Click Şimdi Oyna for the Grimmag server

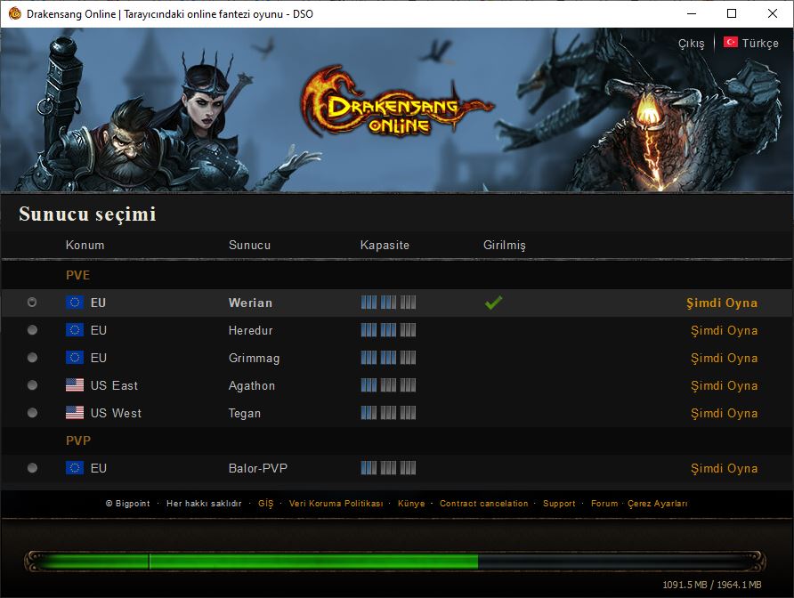coord(724,358)
